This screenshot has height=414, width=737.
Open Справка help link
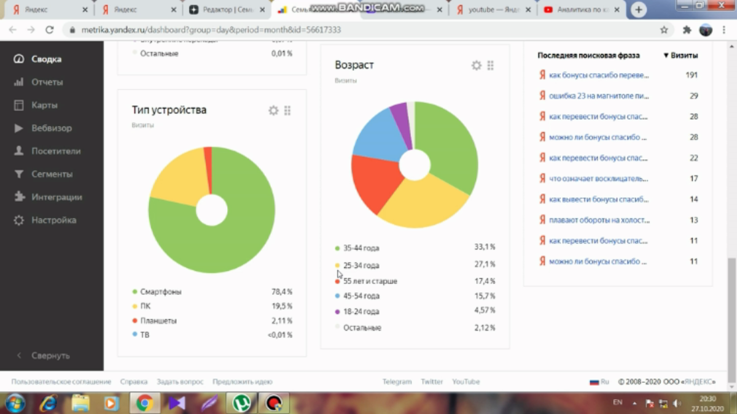134,381
